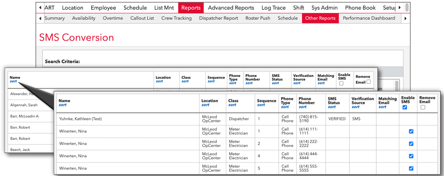Viewport: 444px width, 176px height.
Task: Tick Remove Email header checkbox in back table
Action: pos(368,82)
